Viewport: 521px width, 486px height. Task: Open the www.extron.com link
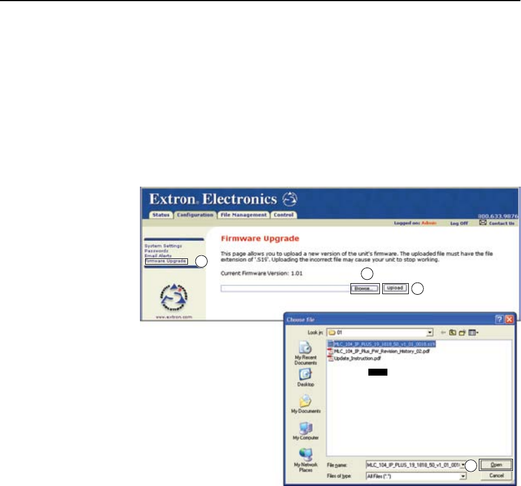tap(174, 317)
